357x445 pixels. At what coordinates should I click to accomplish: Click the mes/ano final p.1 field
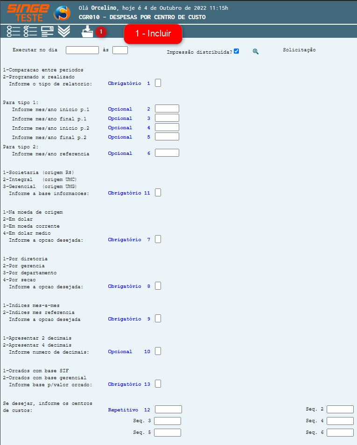click(167, 118)
